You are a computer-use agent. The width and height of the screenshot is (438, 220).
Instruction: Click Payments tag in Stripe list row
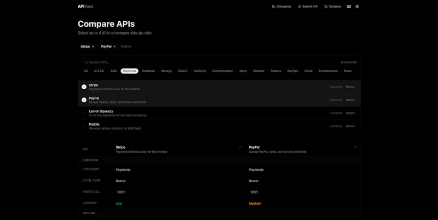point(336,87)
